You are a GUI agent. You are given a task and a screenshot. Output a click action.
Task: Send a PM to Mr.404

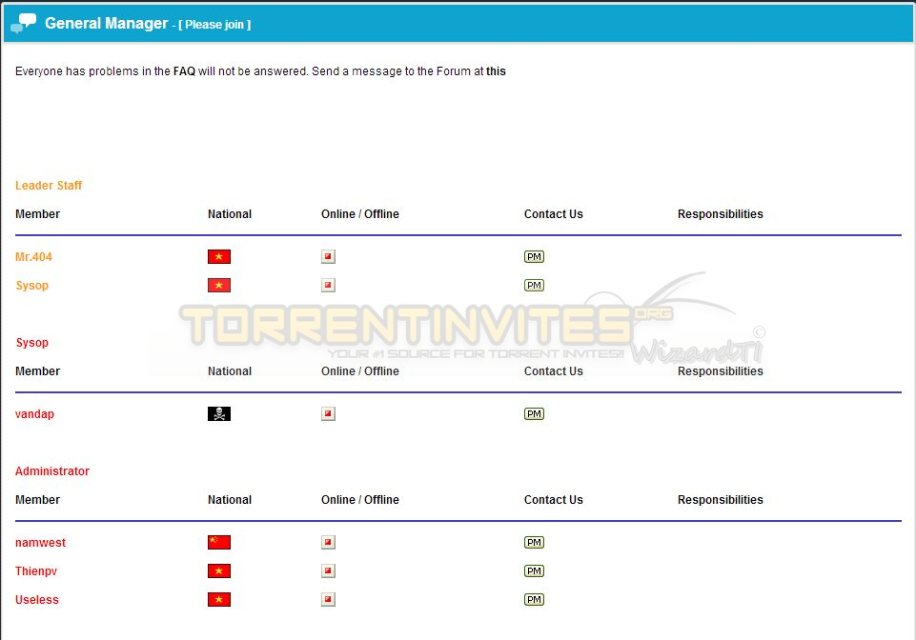(534, 257)
